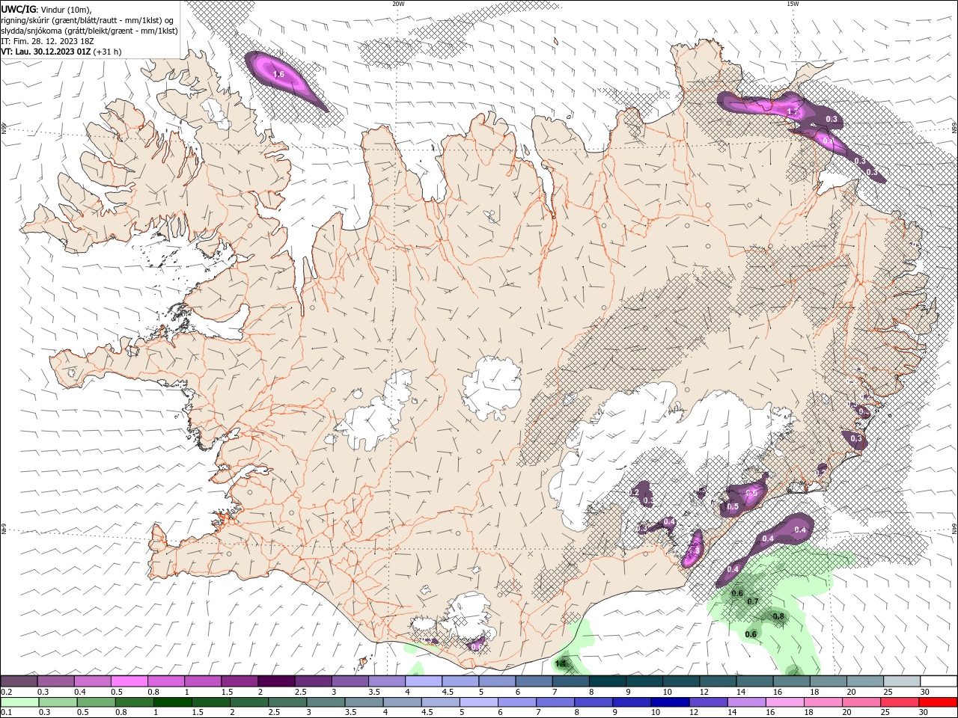
Task: Click the 1.1 rain value on south coast
Action: (x=561, y=663)
